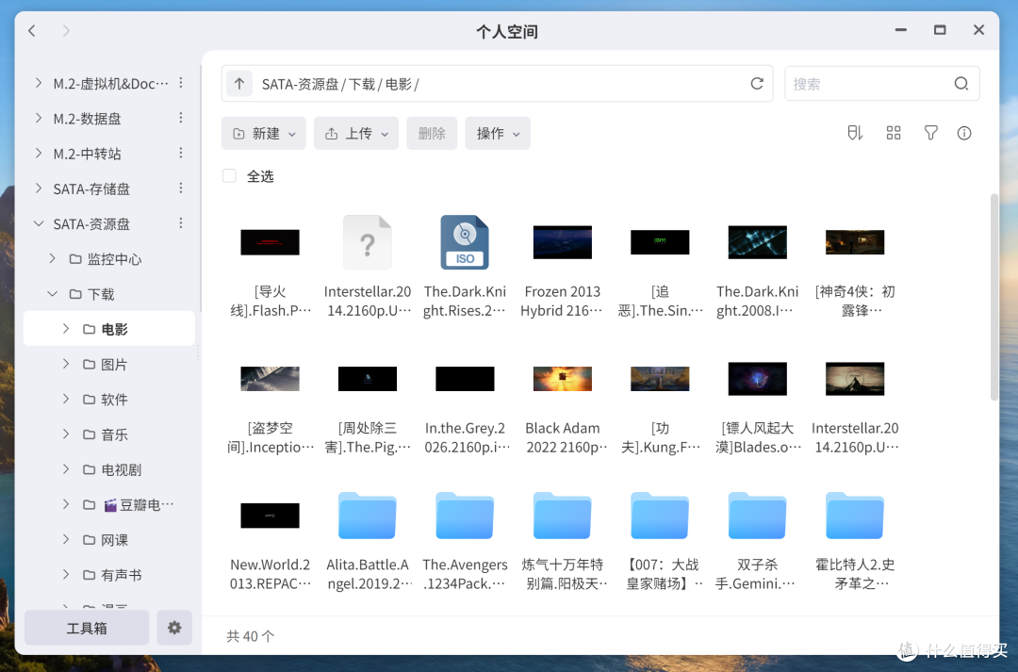Open more options for SATA-资源盘

click(181, 222)
